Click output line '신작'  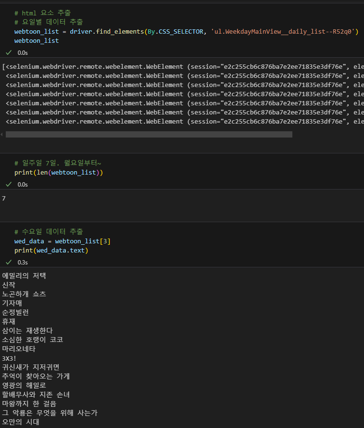(9, 285)
